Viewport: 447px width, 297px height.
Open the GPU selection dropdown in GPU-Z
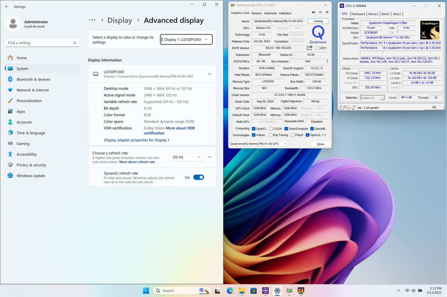pos(258,144)
